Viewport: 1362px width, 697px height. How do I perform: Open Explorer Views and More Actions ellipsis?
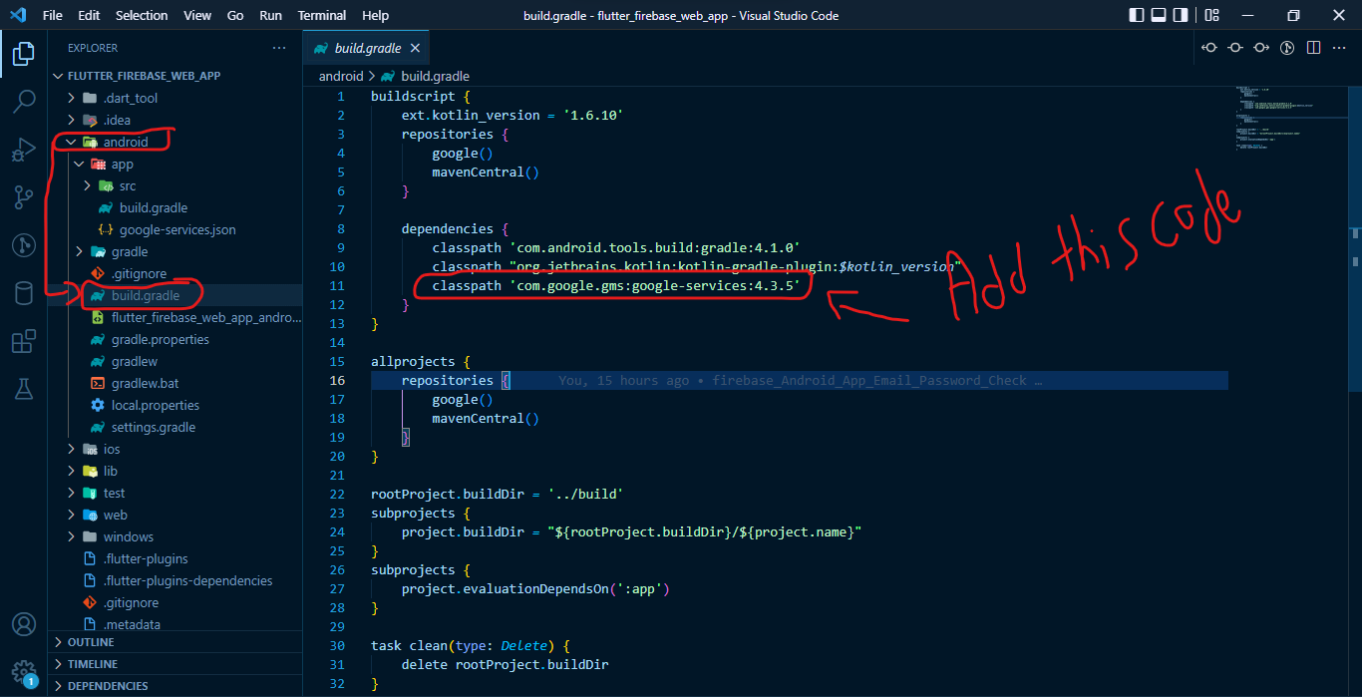coord(279,48)
